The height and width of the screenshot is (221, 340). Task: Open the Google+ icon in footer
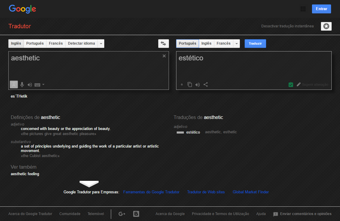coord(122,214)
